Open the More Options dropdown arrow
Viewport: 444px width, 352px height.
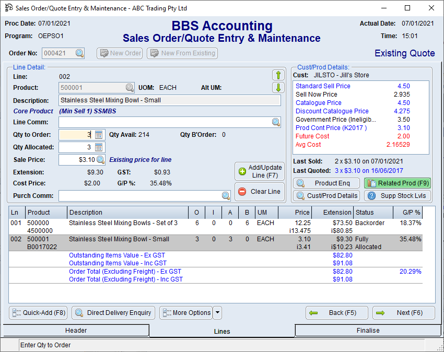pyautogui.click(x=217, y=313)
